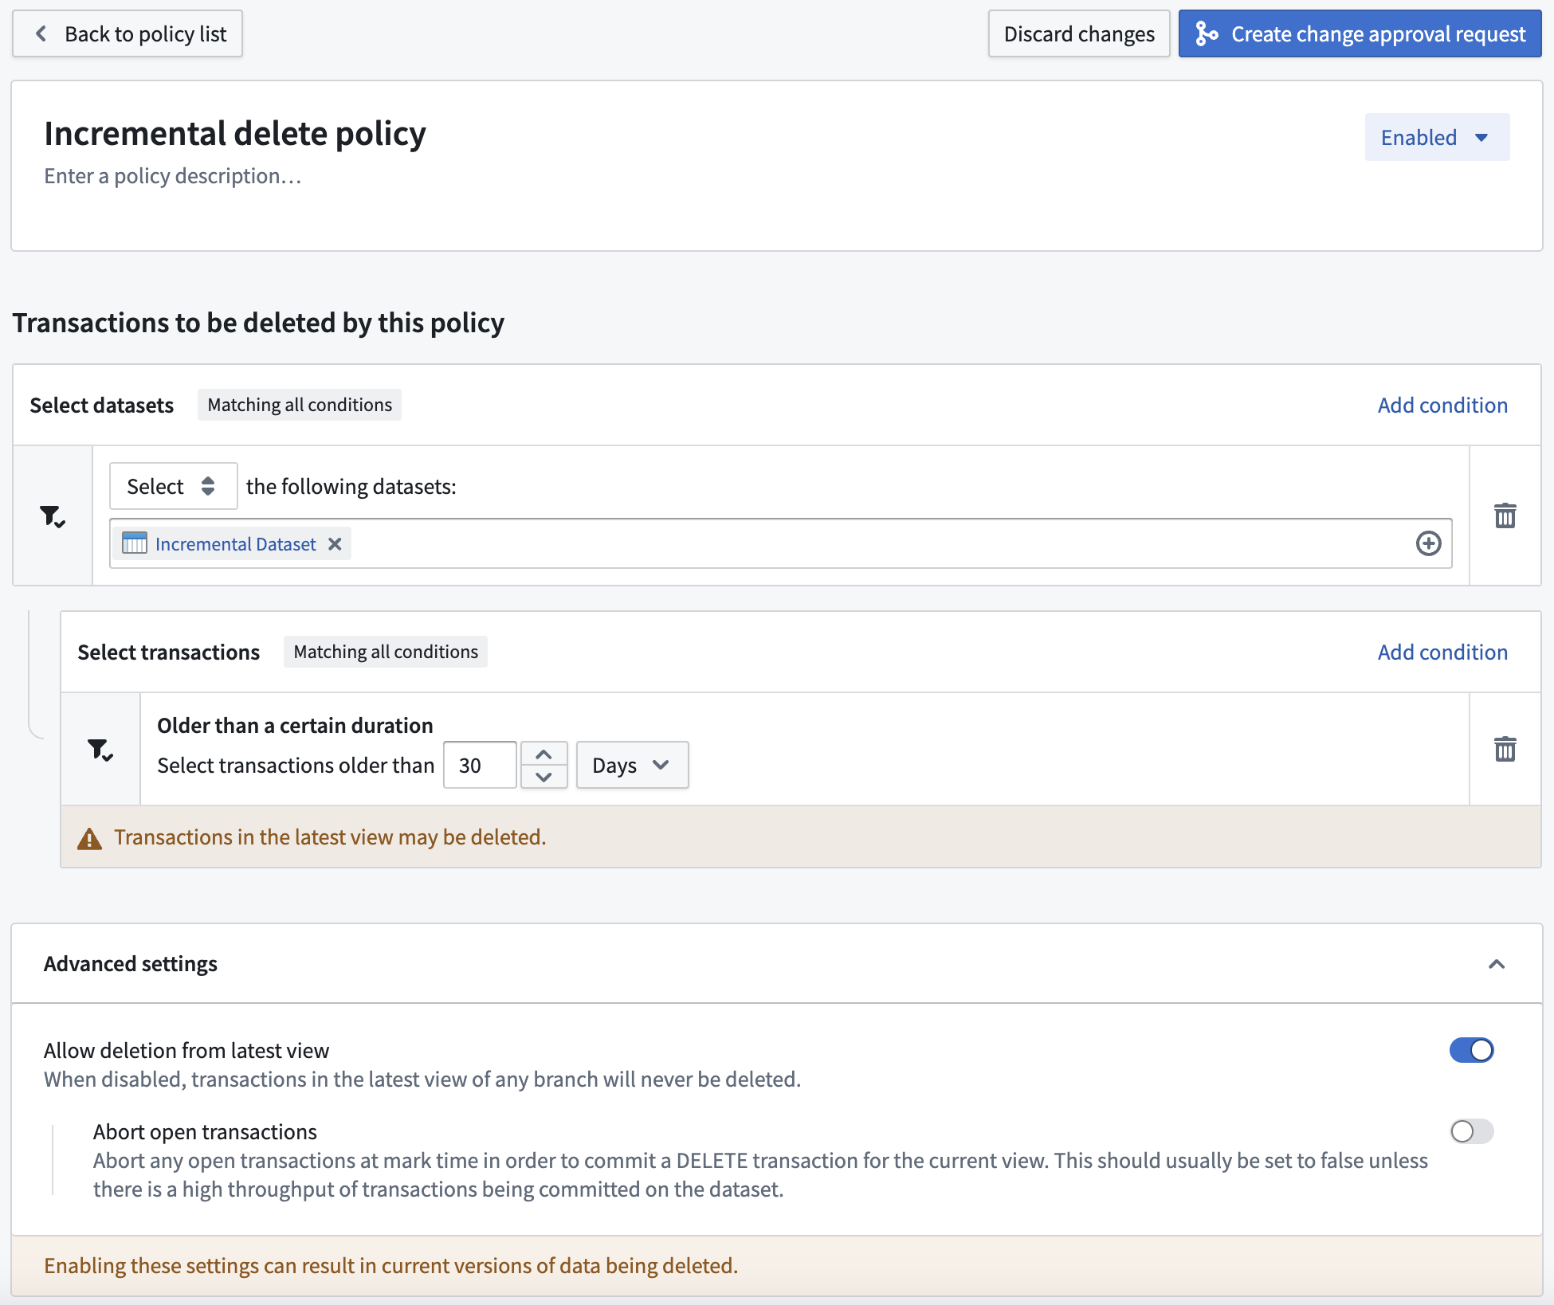Click the Matching all conditions tag for transactions
The image size is (1554, 1305).
pyautogui.click(x=386, y=652)
